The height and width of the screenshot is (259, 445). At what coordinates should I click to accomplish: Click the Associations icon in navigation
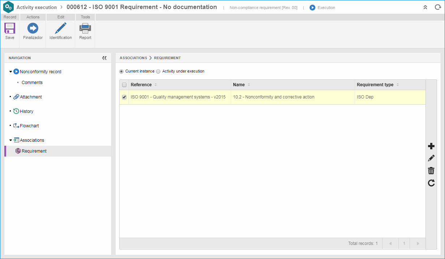16,140
